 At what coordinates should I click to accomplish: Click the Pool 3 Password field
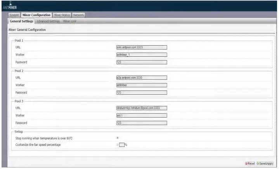142,123
